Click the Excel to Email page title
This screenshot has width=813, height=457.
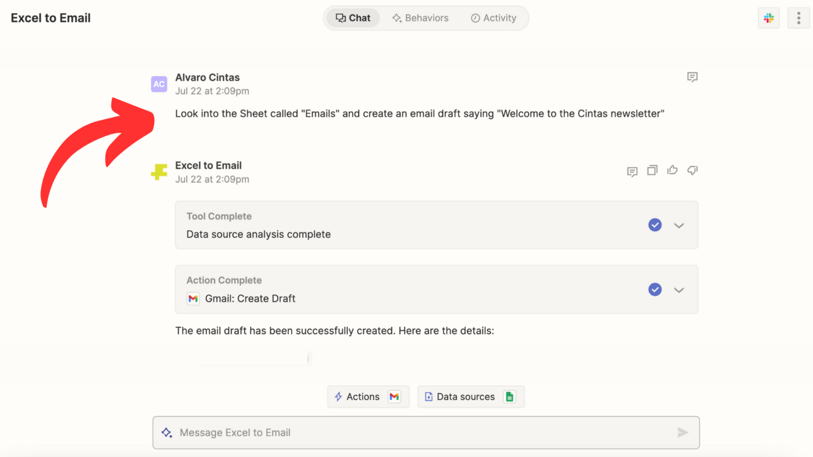coord(51,18)
